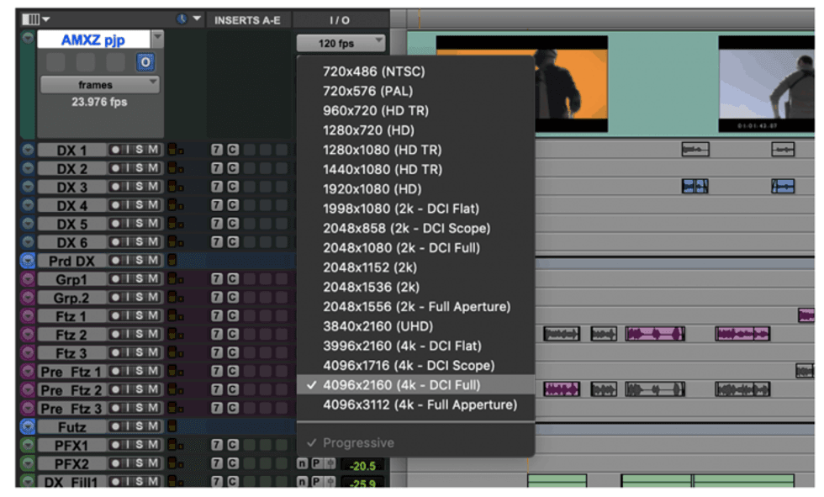824x497 pixels.
Task: Solo the DX 2 track
Action: click(x=140, y=168)
